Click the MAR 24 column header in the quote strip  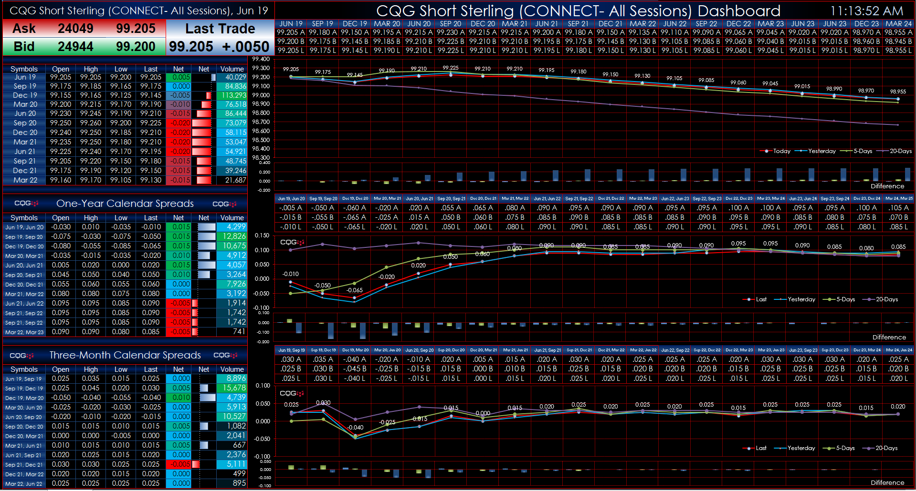[898, 23]
